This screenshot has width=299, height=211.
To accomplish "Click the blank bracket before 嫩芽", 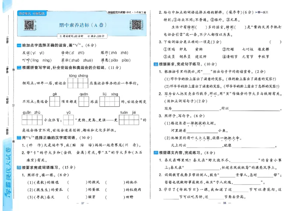I will tap(77, 197).
